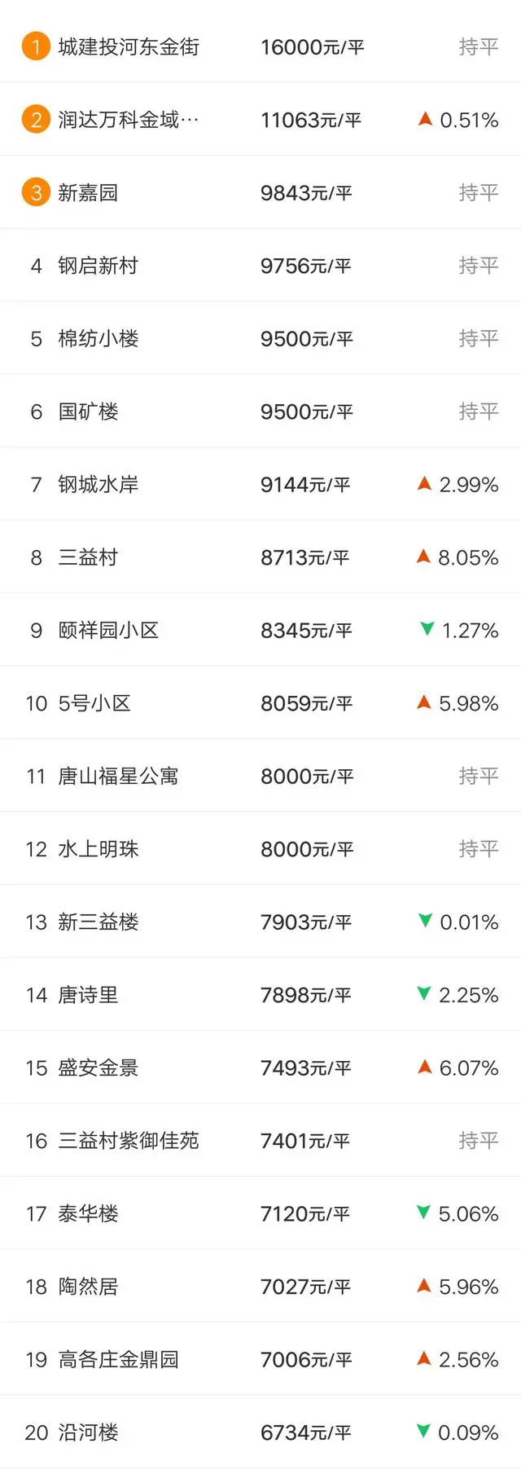Image resolution: width=521 pixels, height=1470 pixels.
Task: Open 唐山福星公寓 community details
Action: [260, 776]
